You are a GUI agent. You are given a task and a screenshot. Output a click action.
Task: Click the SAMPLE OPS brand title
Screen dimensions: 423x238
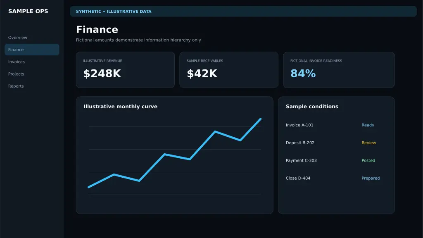tap(28, 11)
